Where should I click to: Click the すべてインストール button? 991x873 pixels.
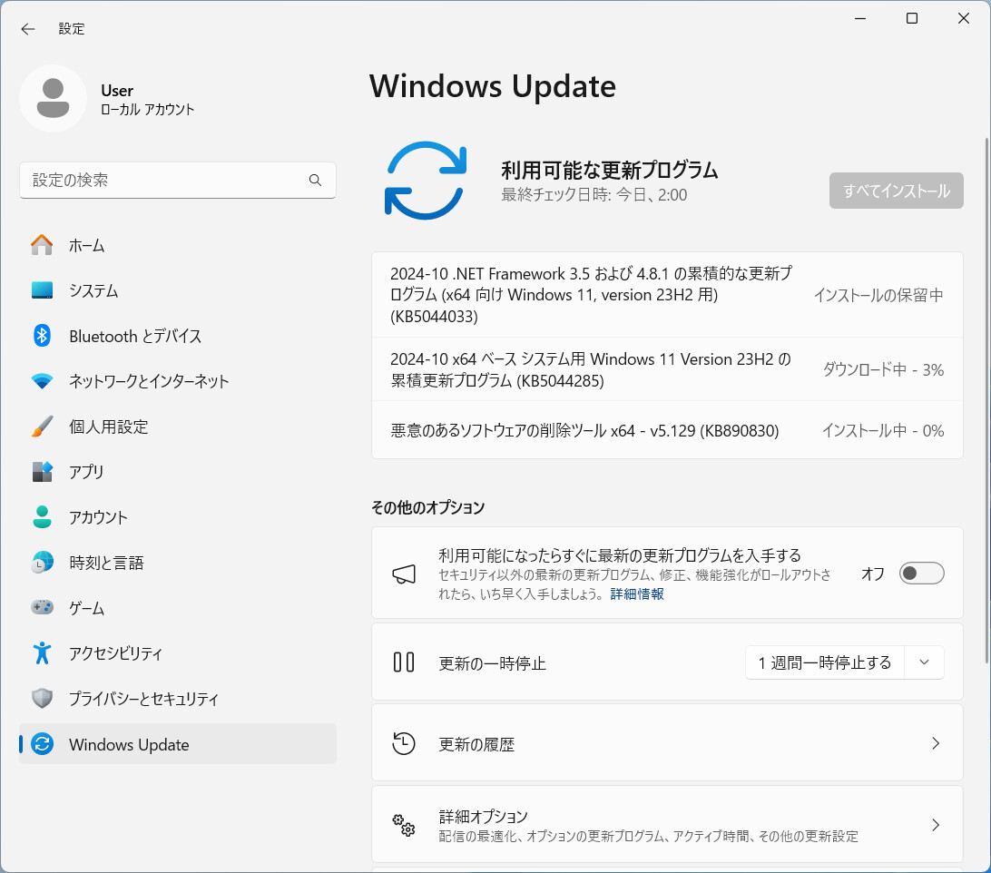(x=897, y=191)
